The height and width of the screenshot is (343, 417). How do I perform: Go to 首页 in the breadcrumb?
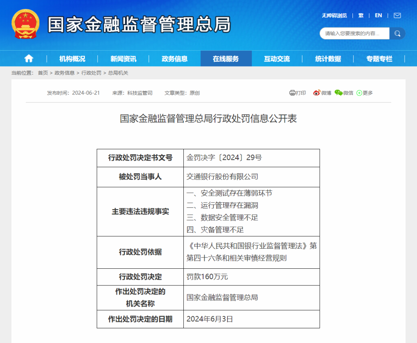click(42, 73)
